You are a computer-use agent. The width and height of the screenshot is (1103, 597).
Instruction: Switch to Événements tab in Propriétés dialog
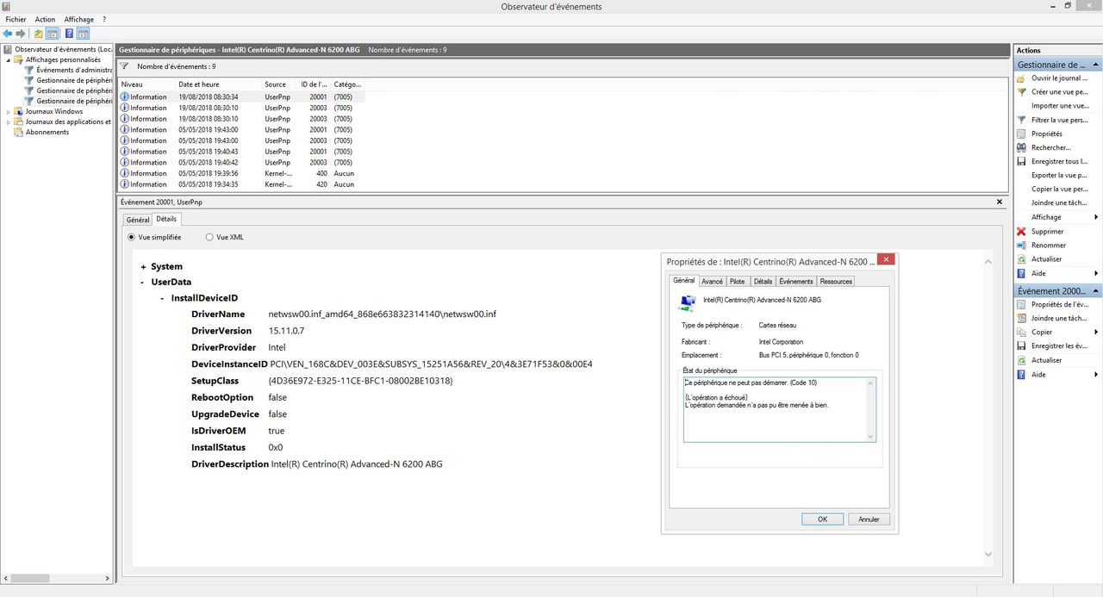[795, 281]
